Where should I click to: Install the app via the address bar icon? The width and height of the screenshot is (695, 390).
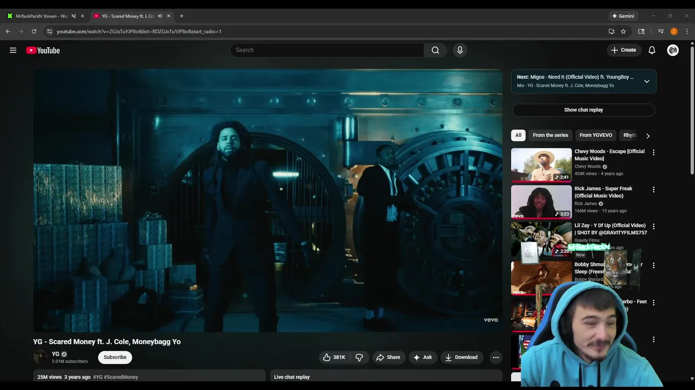[x=611, y=31]
